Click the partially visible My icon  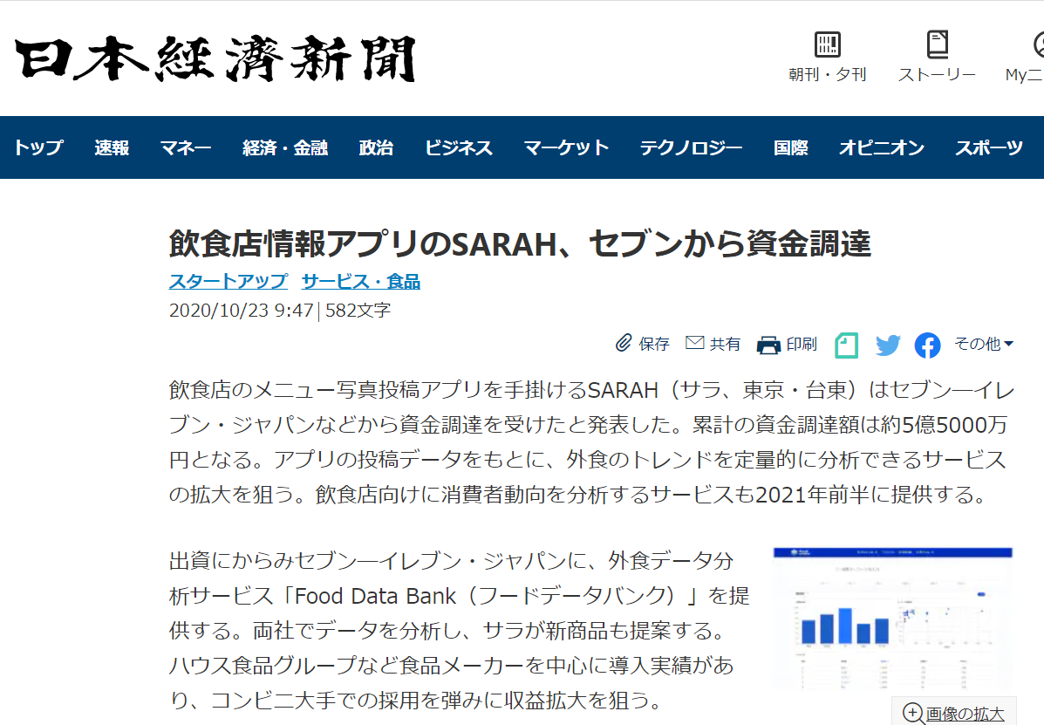(x=1039, y=44)
